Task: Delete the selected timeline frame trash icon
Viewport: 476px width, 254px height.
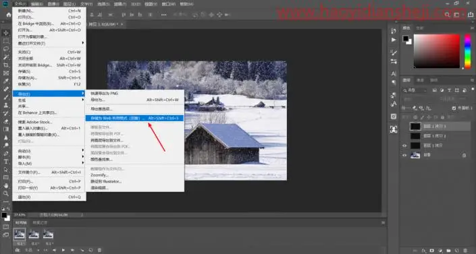Action: (x=99, y=250)
